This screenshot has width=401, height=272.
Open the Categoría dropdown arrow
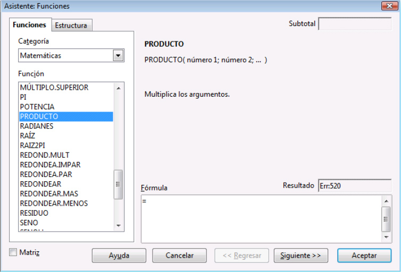point(118,55)
